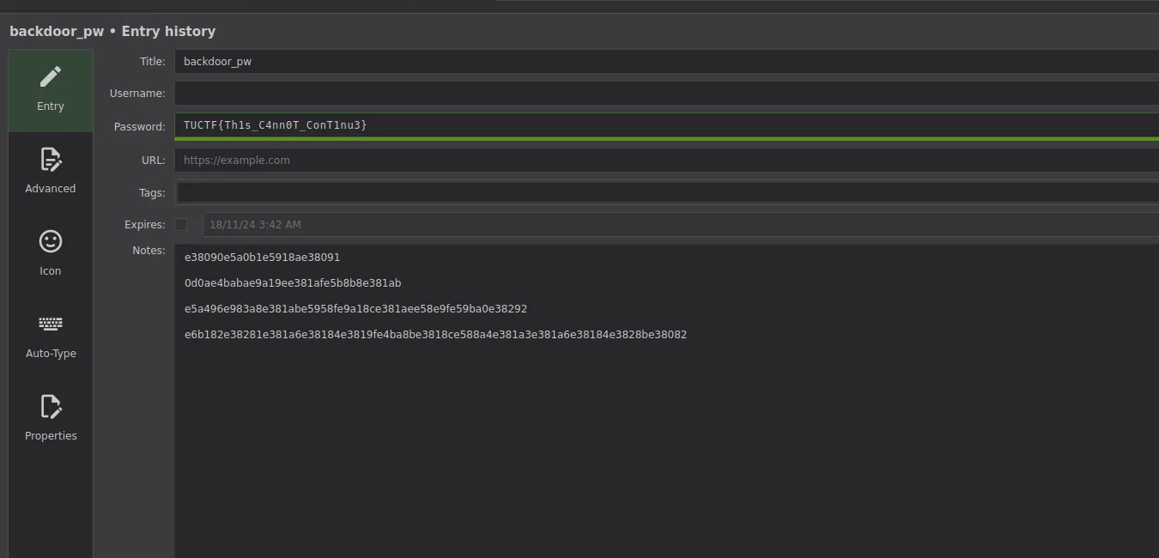Switch to the Advanced section

[x=51, y=172]
